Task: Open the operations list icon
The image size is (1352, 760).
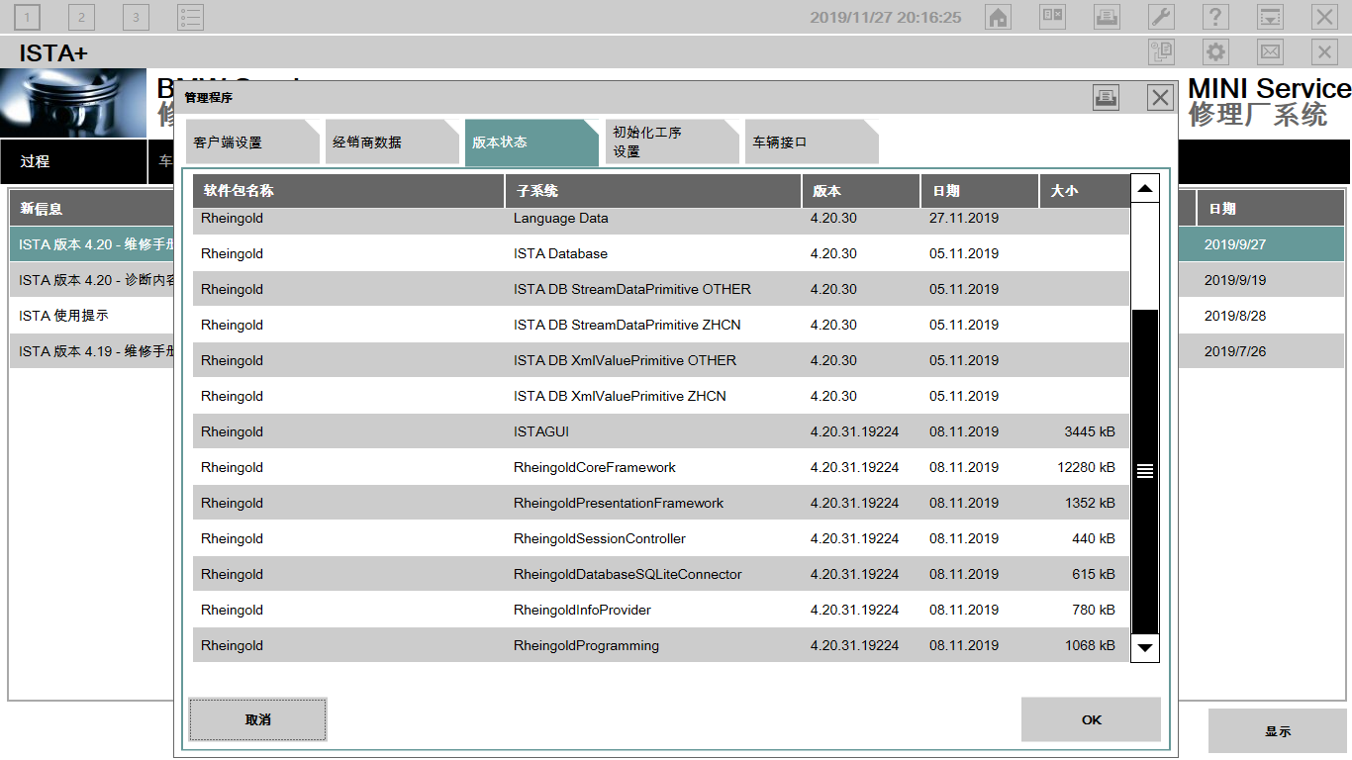Action: point(191,17)
